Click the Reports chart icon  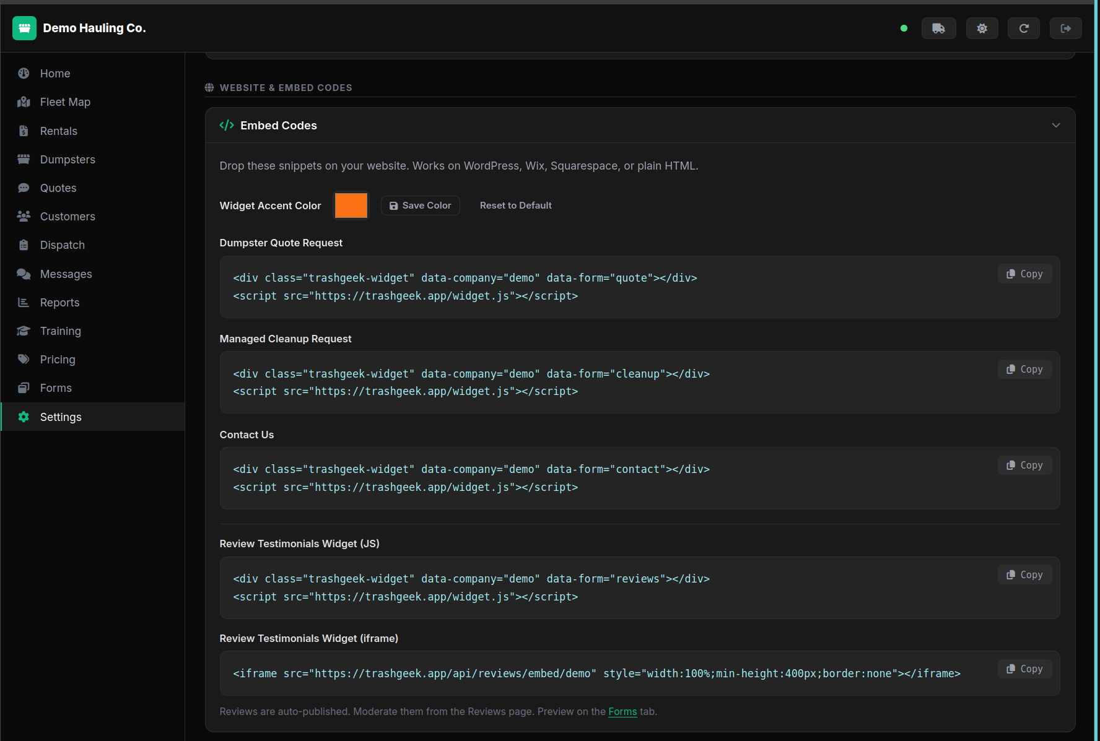point(24,302)
